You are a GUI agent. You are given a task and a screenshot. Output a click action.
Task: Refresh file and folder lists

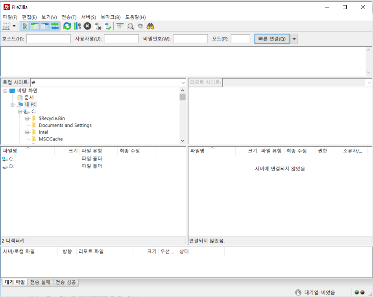coord(67,26)
